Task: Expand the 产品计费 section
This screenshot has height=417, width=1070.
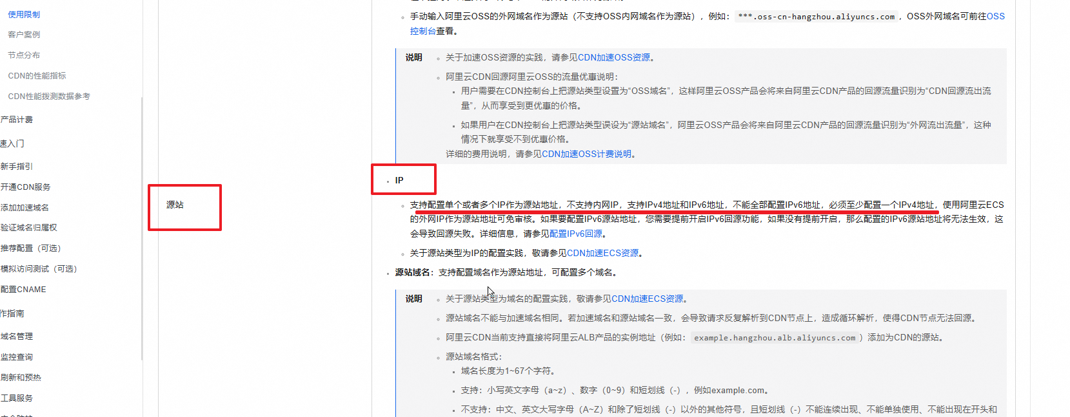Action: [17, 120]
